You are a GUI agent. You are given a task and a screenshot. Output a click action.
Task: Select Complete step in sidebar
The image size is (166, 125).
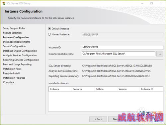coord(8,82)
